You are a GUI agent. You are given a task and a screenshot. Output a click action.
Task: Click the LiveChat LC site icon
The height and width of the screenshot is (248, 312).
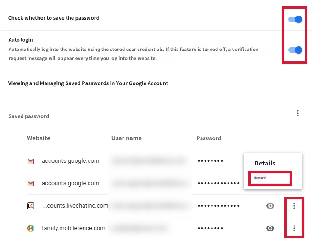(31, 206)
